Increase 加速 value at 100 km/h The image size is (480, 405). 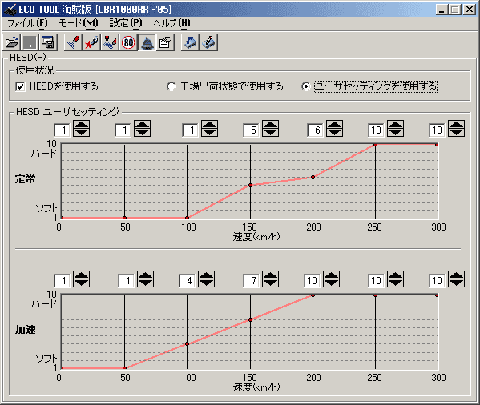(206, 275)
